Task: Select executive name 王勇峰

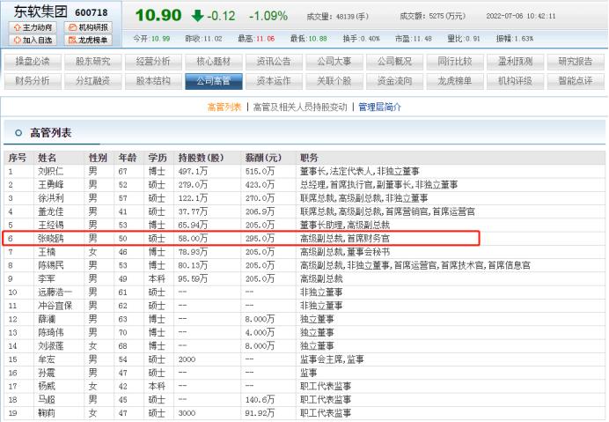Action: coord(51,185)
